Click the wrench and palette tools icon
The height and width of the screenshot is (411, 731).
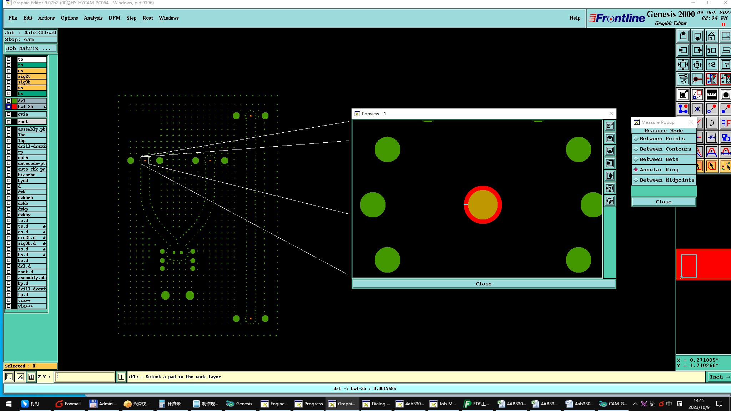(683, 79)
